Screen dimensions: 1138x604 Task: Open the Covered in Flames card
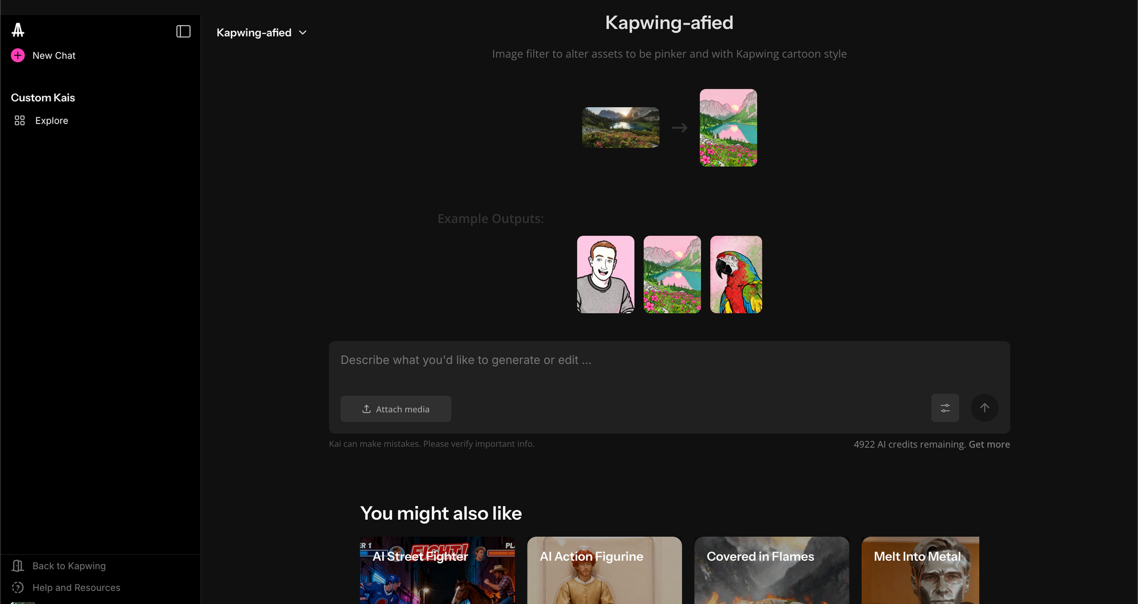(772, 570)
